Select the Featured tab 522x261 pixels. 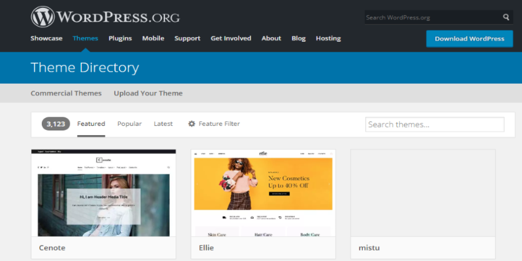tap(91, 124)
